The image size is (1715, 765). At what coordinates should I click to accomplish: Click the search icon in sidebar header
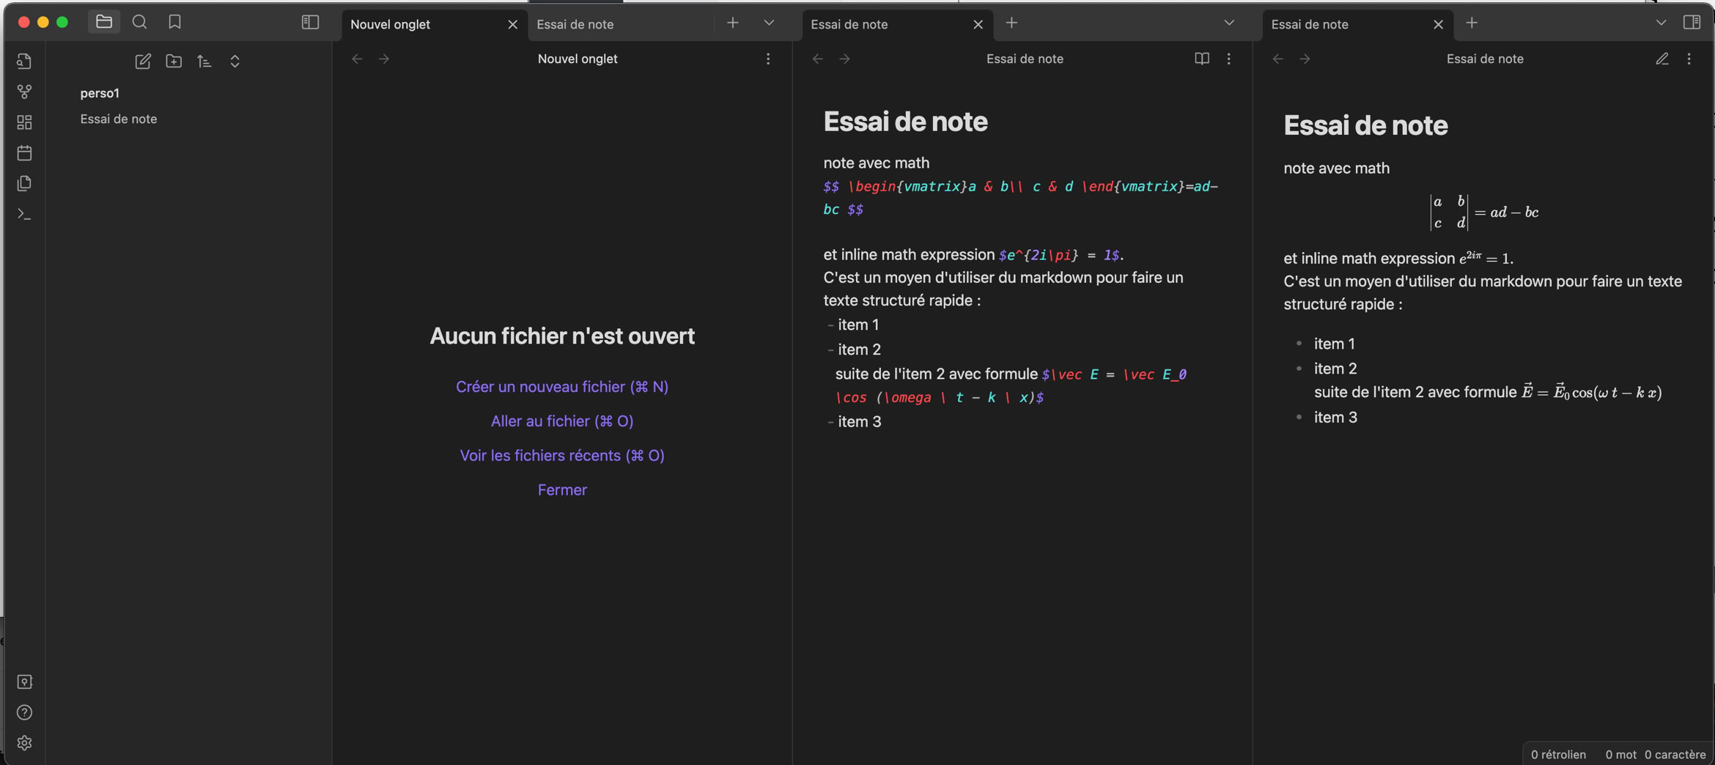(x=139, y=22)
